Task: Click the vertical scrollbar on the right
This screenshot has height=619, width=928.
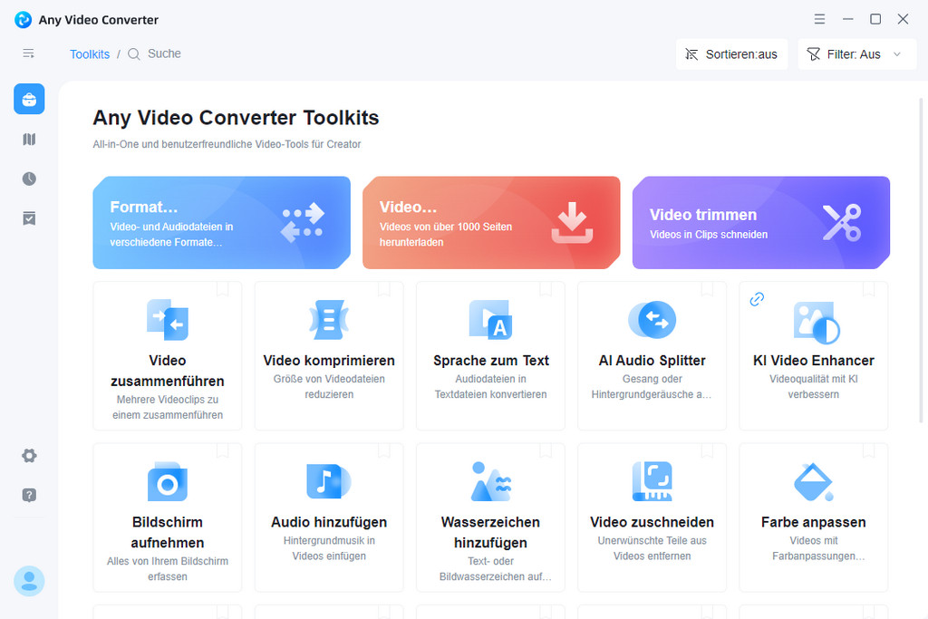Action: [921, 260]
